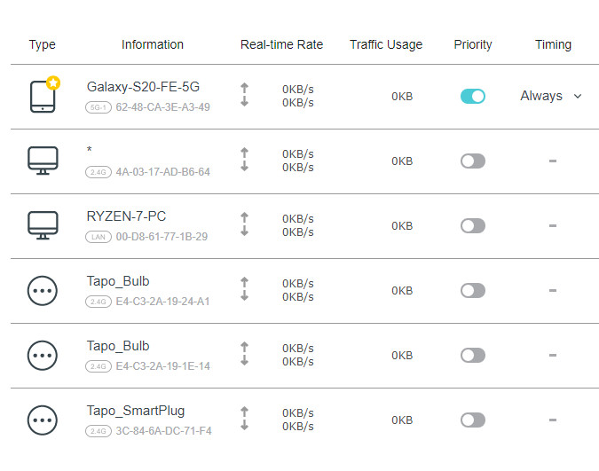Disable priority for Galaxy-S20-FE-5G

coord(473,96)
